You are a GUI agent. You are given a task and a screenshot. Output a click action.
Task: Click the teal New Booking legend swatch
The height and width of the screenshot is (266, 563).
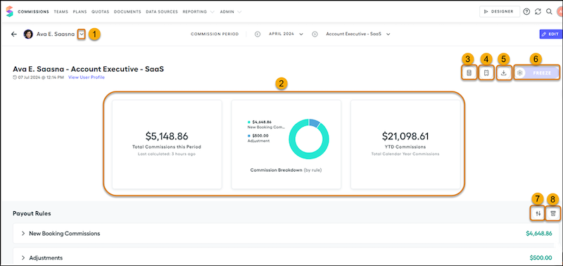tap(248, 122)
